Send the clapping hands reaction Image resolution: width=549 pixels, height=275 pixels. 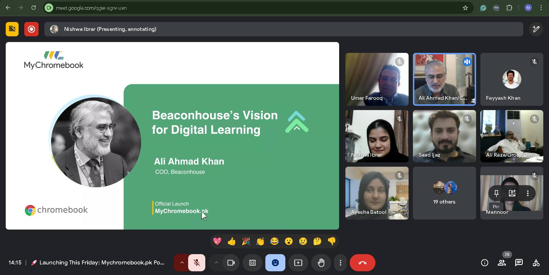point(260,242)
